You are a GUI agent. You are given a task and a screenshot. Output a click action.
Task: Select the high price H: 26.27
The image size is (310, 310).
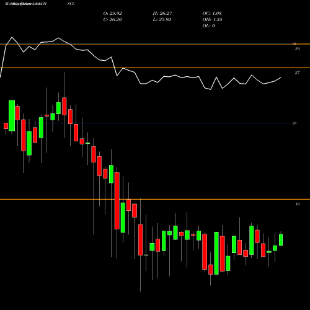[x=162, y=14]
